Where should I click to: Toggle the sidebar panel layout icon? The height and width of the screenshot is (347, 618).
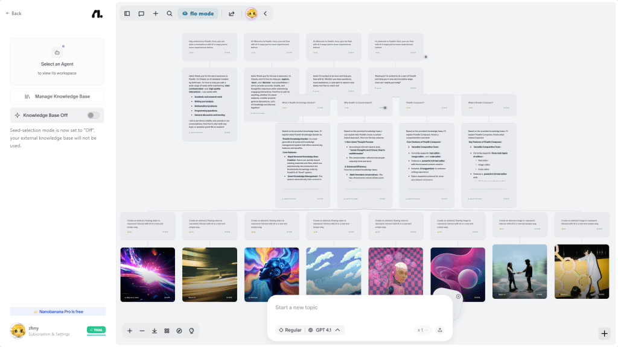point(127,13)
